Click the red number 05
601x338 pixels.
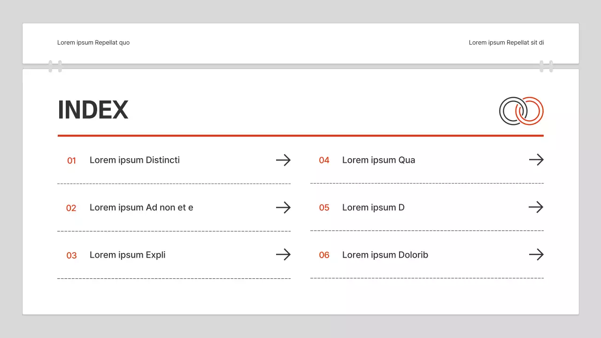coord(324,207)
